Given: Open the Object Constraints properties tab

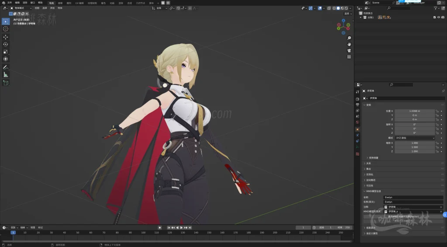Looking at the screenshot, I should click(358, 141).
